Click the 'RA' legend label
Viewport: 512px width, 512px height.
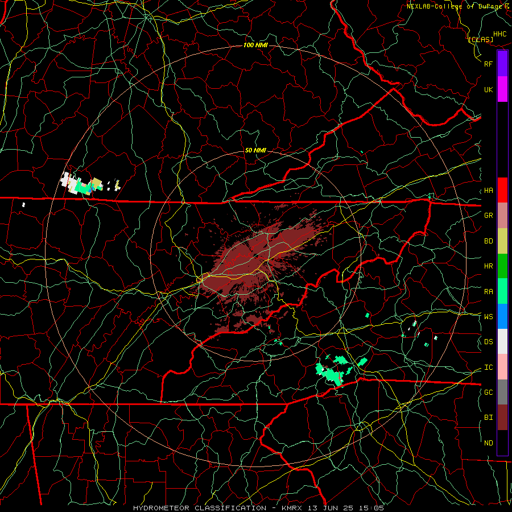(488, 292)
